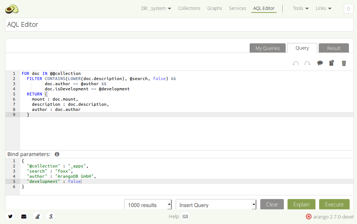Click the notification counter badge
357x224 pixels.
348,8
